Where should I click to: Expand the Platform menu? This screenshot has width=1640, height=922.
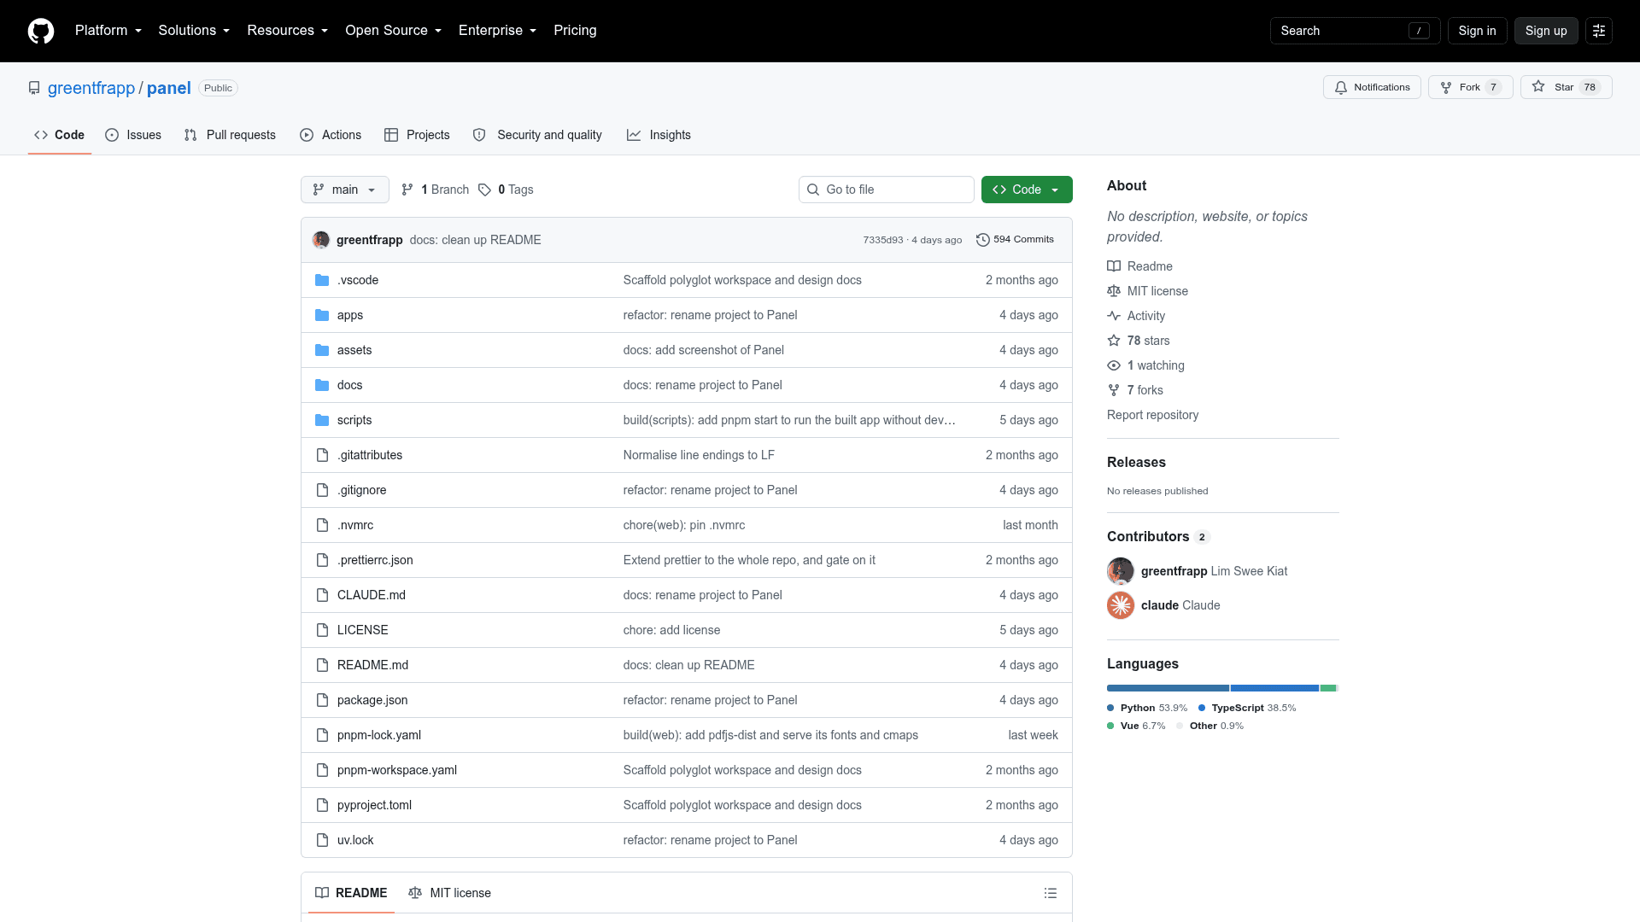pyautogui.click(x=108, y=31)
